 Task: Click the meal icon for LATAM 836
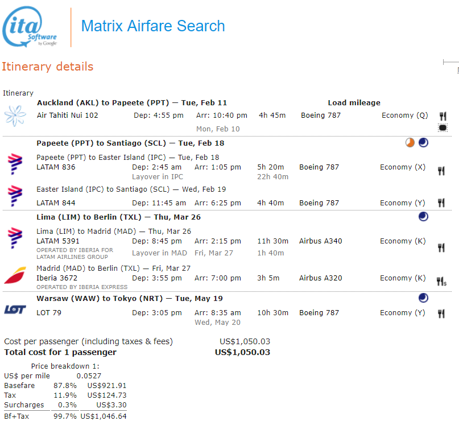441,171
